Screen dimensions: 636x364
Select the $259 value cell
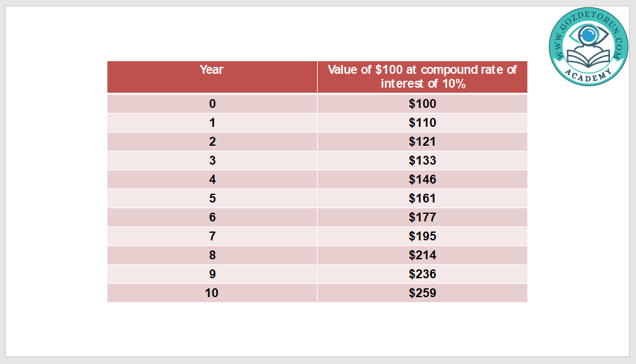tap(422, 293)
